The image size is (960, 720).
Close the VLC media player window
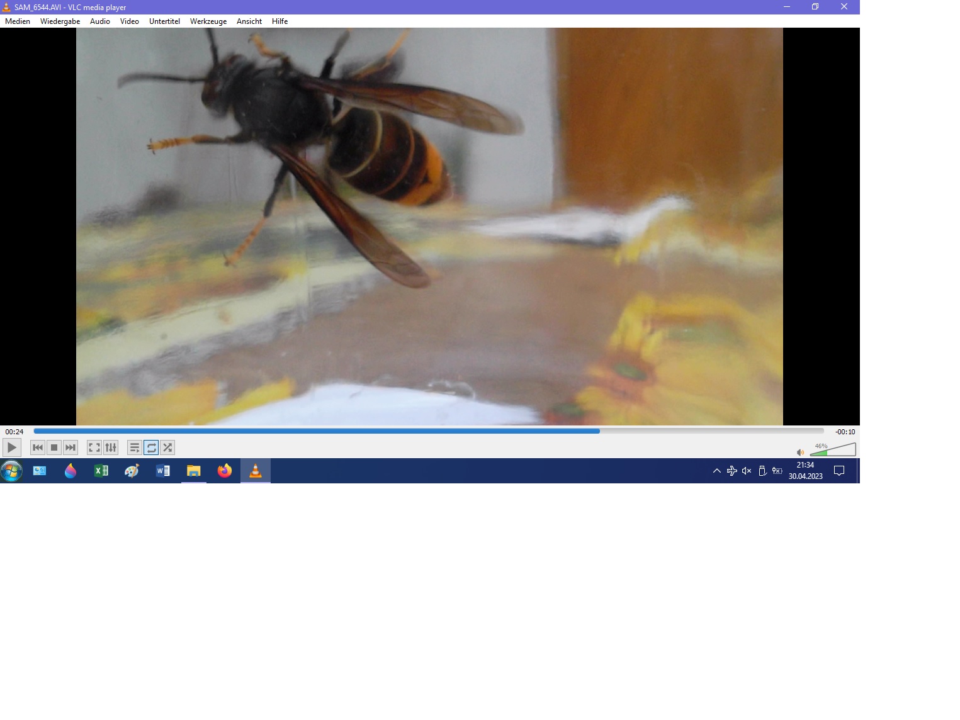click(x=844, y=7)
